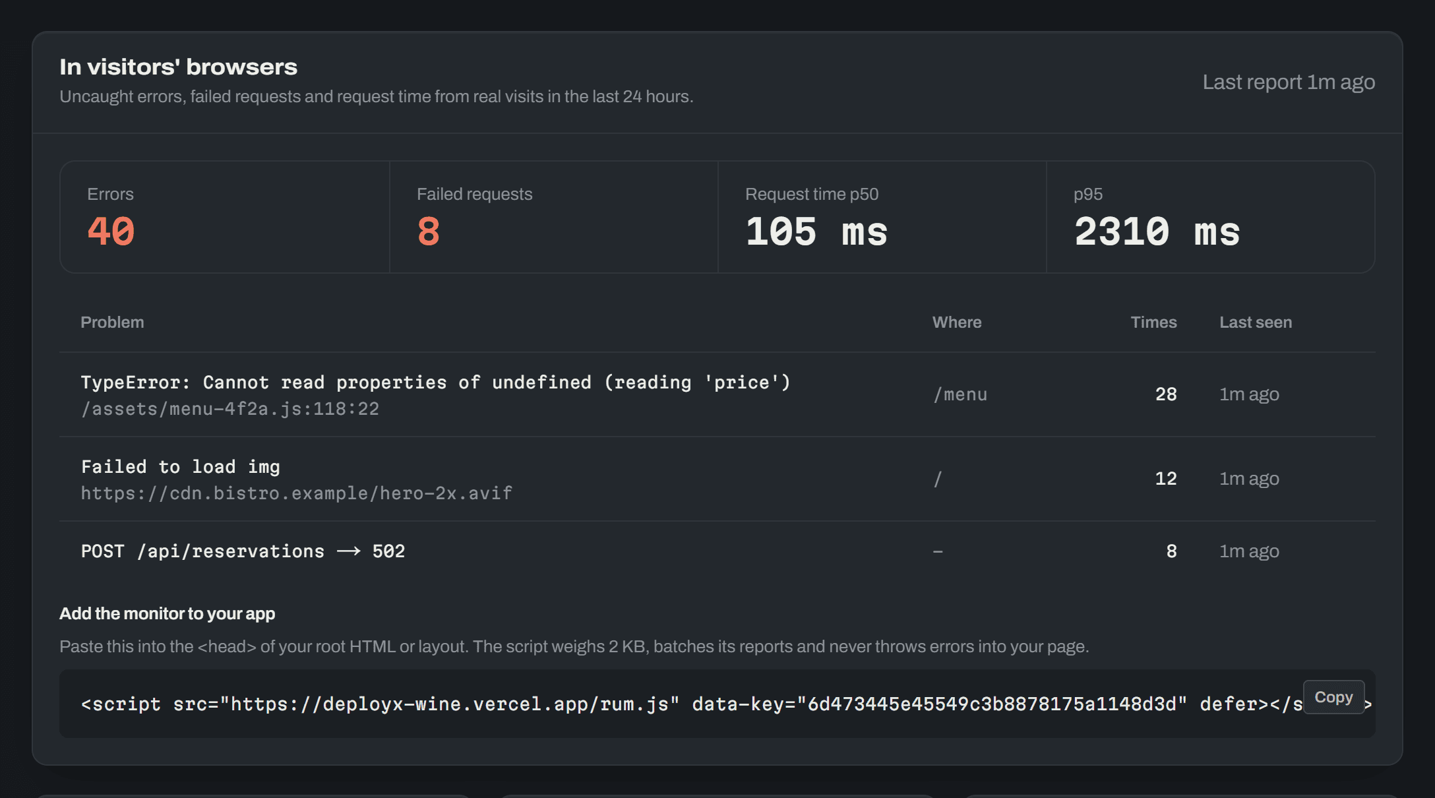Click the Times column header
Image resolution: width=1435 pixels, height=798 pixels.
pos(1153,322)
